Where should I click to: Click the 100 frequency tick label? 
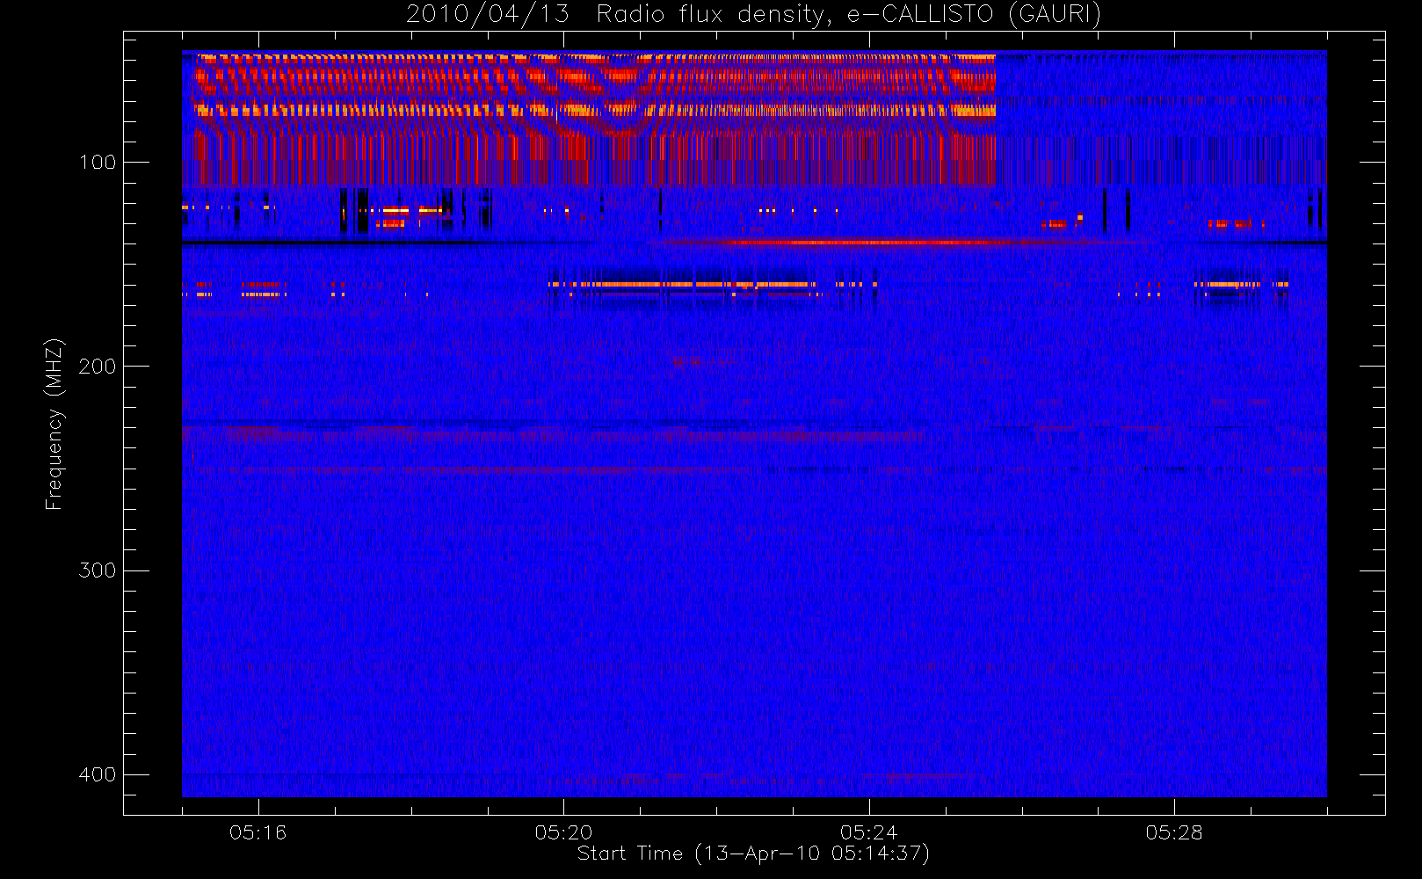[x=97, y=163]
